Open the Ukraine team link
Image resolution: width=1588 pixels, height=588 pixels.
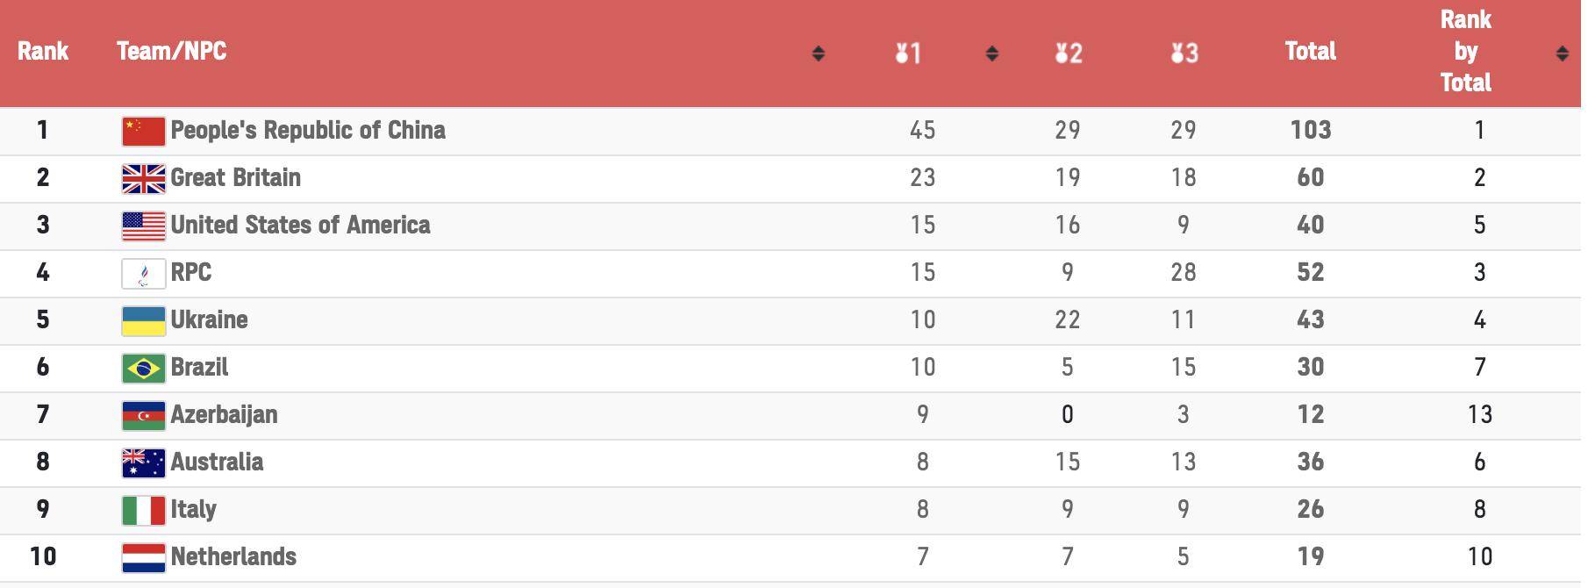click(x=209, y=319)
